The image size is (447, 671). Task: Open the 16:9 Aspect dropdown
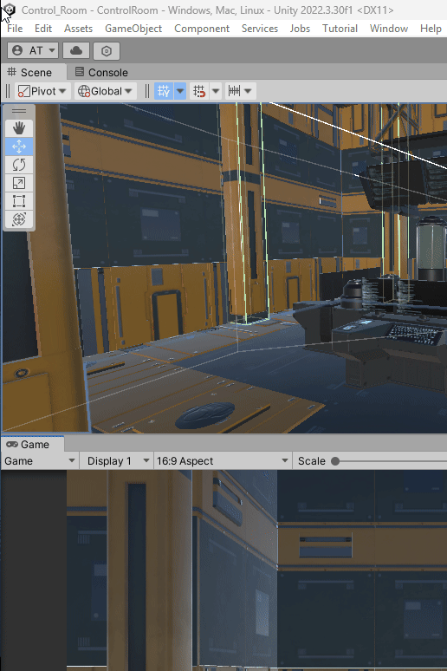click(x=223, y=461)
